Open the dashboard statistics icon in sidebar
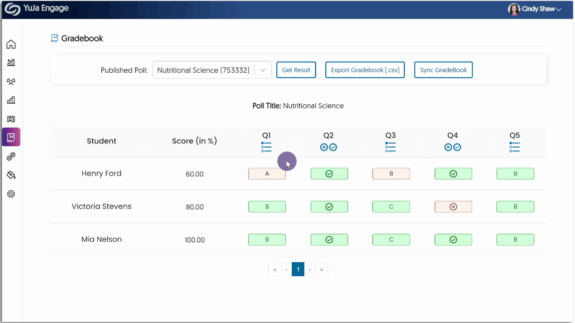 11,63
